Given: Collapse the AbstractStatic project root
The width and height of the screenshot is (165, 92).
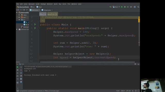Looking at the screenshot, I should pyautogui.click(x=17, y=13).
